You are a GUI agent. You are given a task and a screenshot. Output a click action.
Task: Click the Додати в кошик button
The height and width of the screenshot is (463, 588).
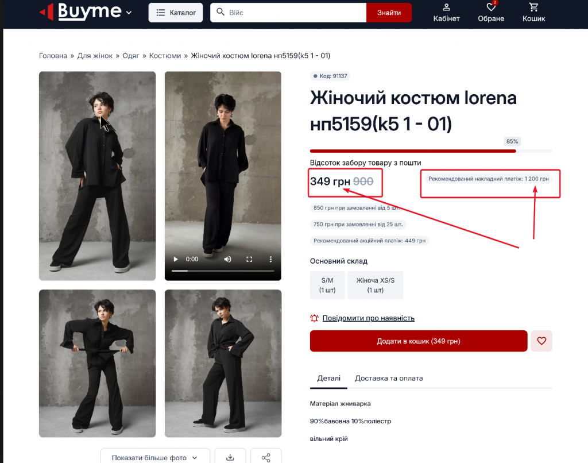click(418, 341)
